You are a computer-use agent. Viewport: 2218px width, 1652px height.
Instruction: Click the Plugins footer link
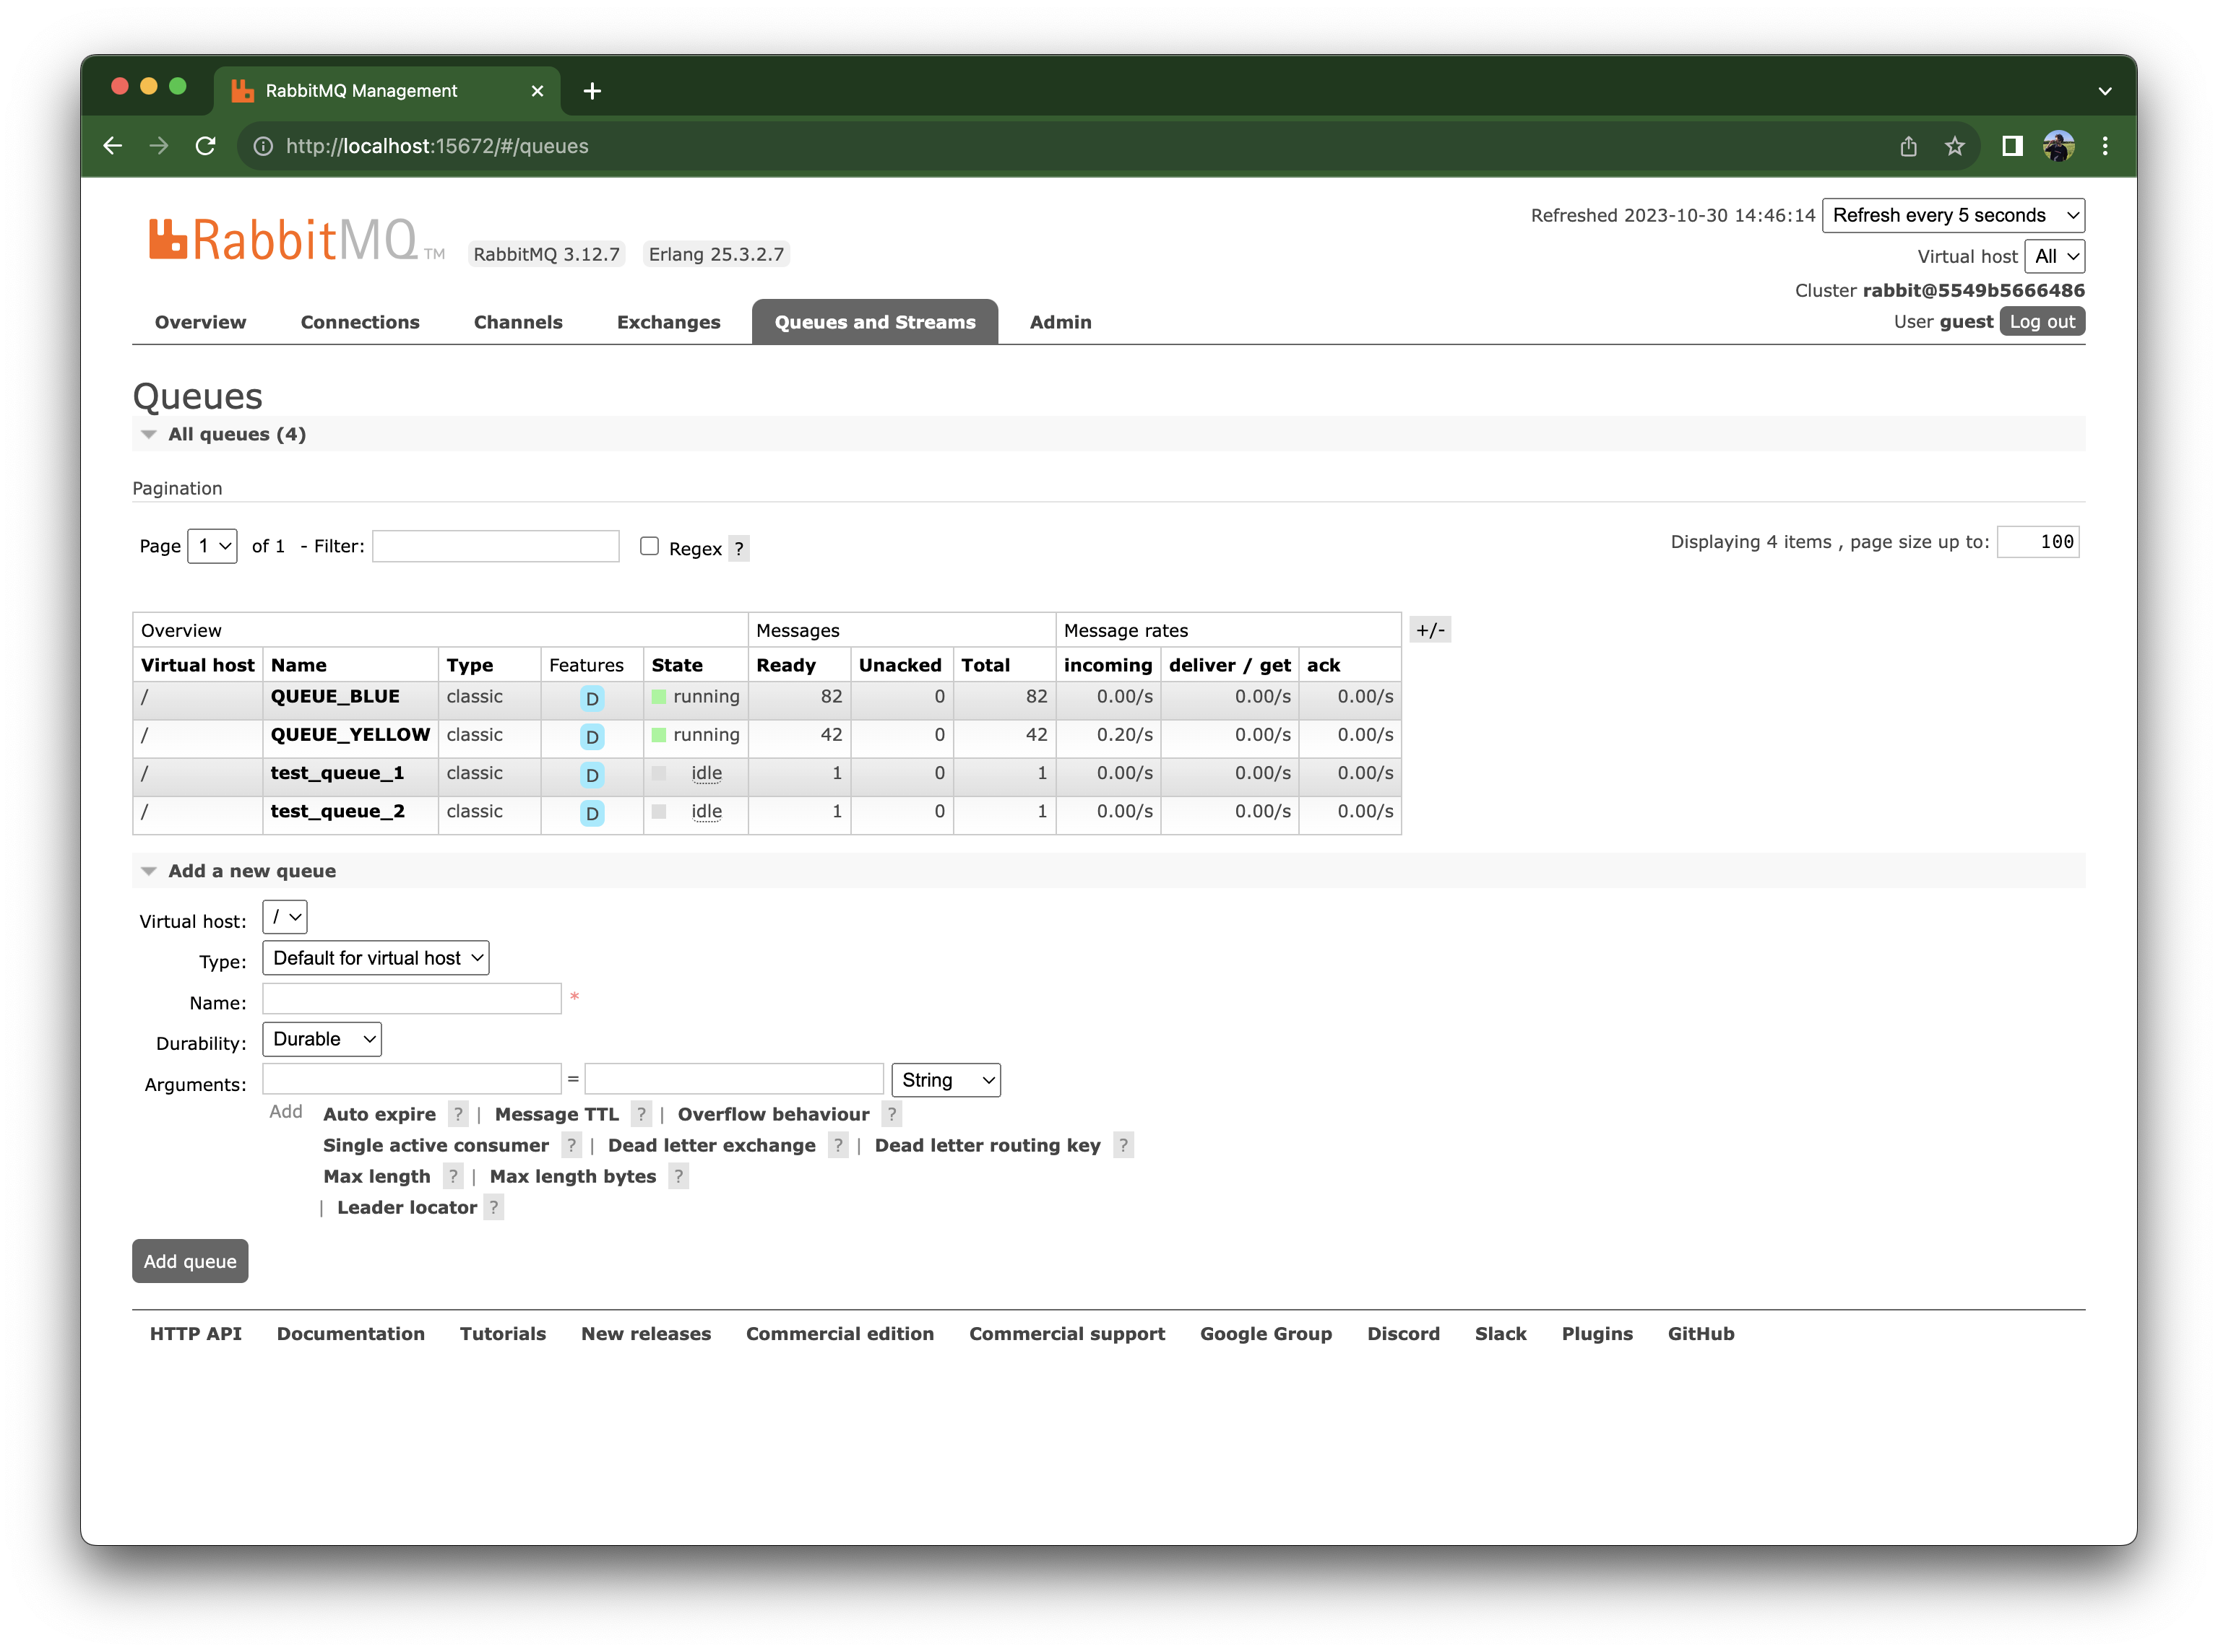1597,1334
